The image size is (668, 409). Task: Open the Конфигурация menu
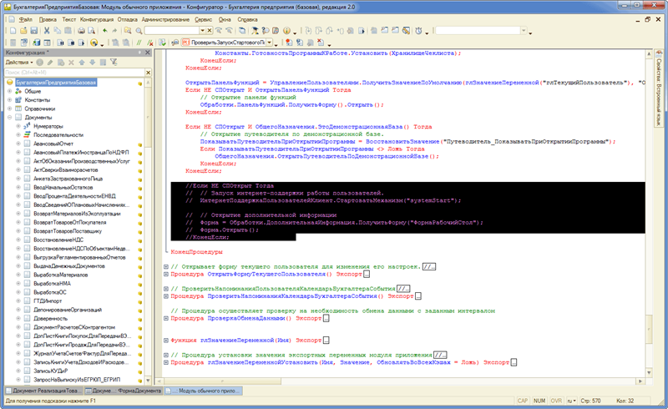(x=98, y=18)
